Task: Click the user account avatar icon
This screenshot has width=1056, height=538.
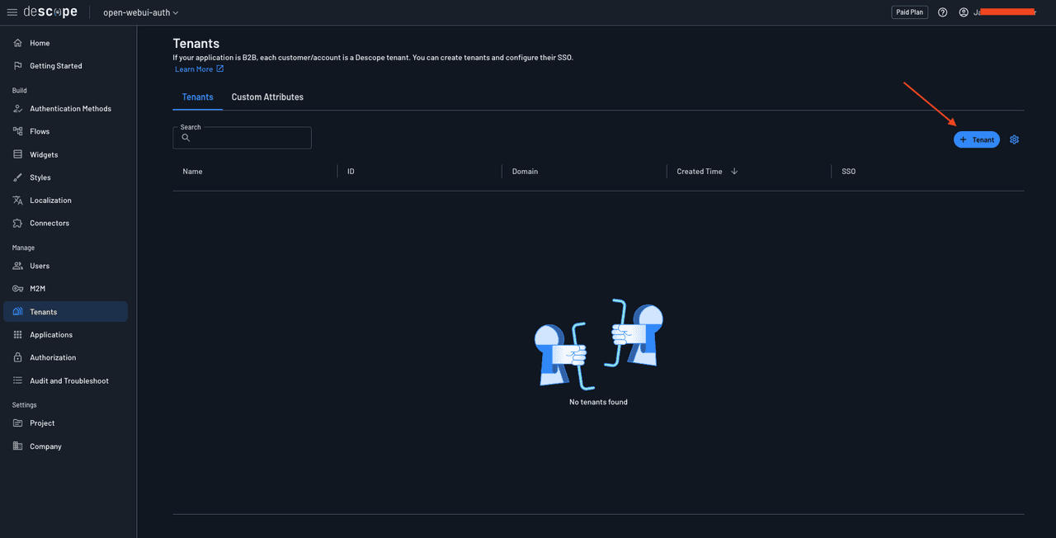Action: (x=963, y=12)
